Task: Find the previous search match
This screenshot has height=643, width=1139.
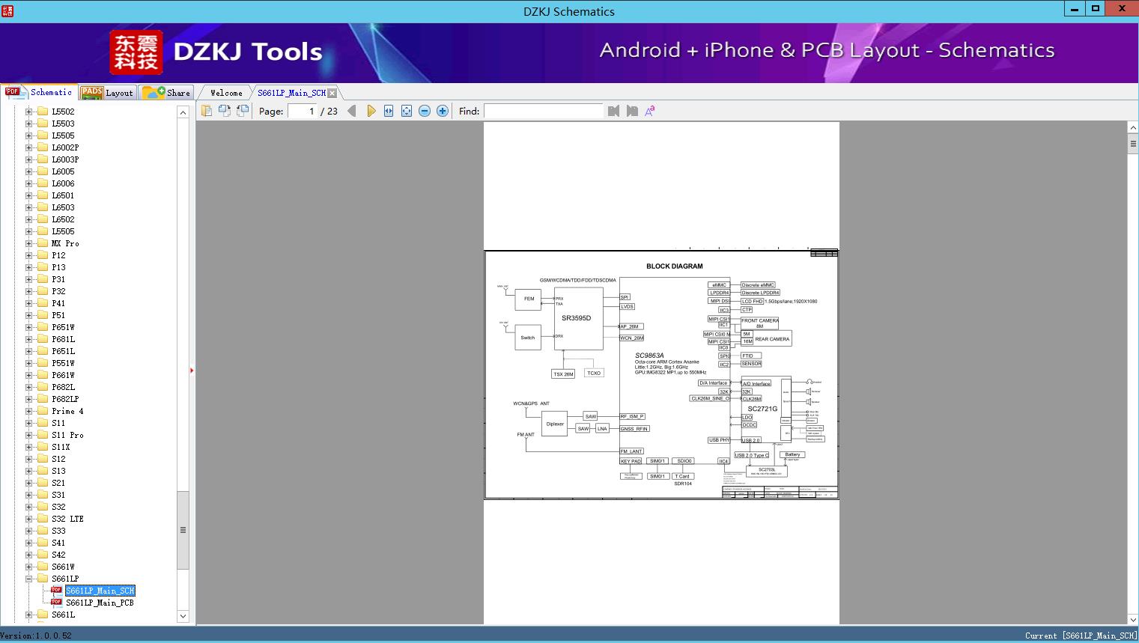Action: [614, 111]
